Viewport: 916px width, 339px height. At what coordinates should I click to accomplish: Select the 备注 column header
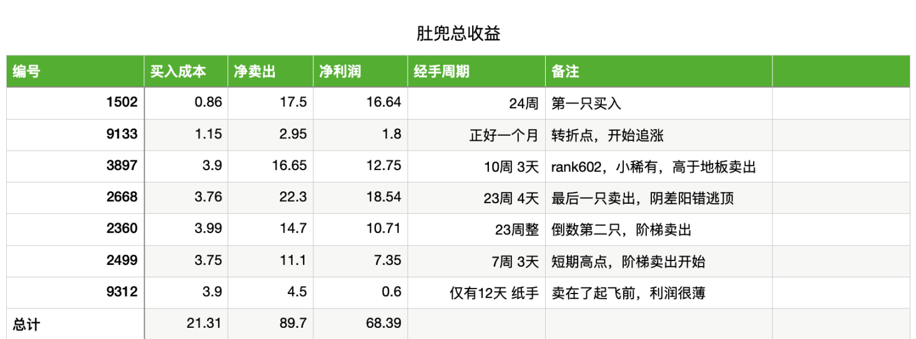tap(565, 72)
